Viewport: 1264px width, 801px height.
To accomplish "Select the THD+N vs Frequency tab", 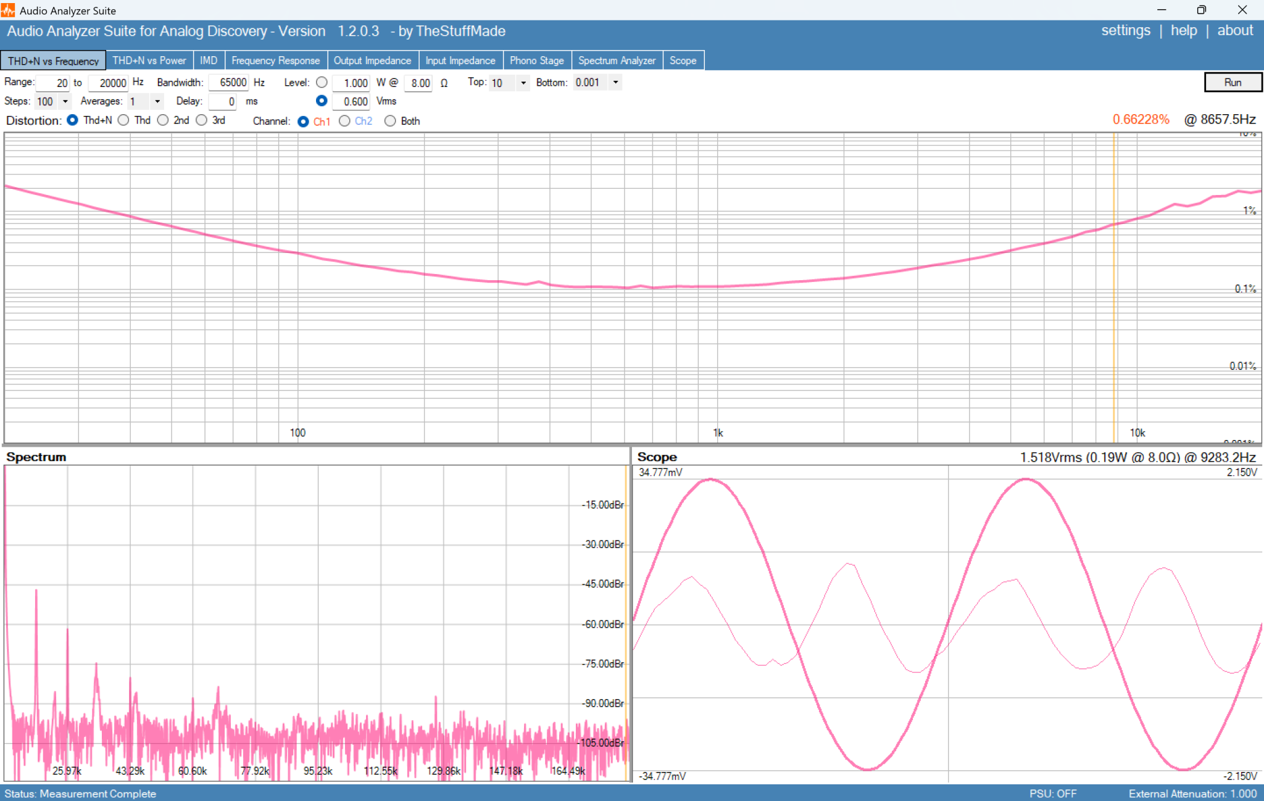I will [53, 60].
